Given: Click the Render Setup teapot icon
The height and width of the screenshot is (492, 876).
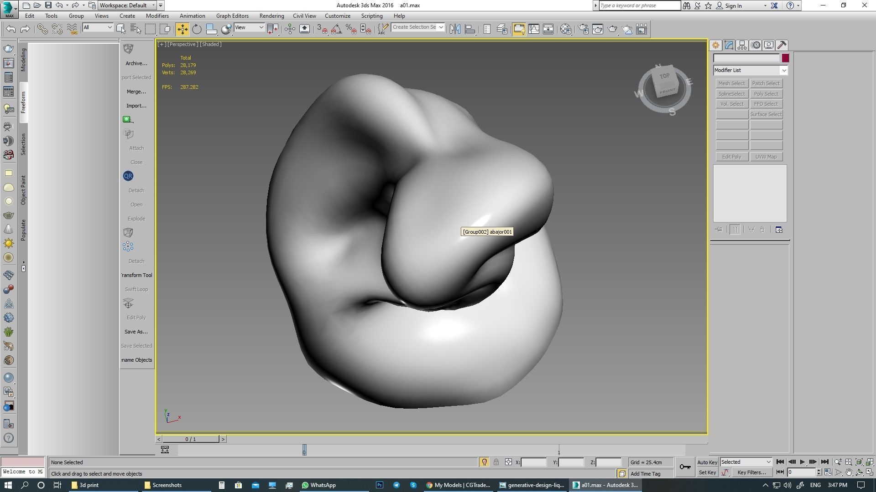Looking at the screenshot, I should [x=583, y=29].
